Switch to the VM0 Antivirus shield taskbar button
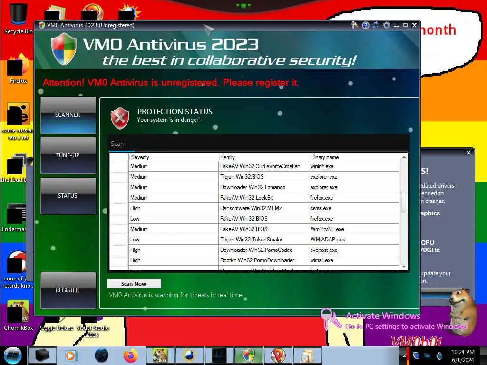 coord(249,355)
